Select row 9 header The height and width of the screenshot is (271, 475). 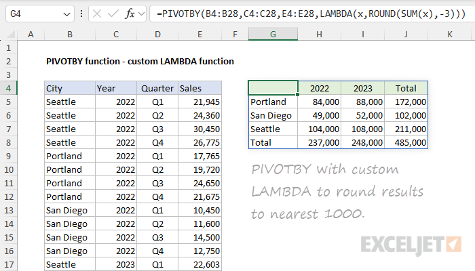(8, 156)
